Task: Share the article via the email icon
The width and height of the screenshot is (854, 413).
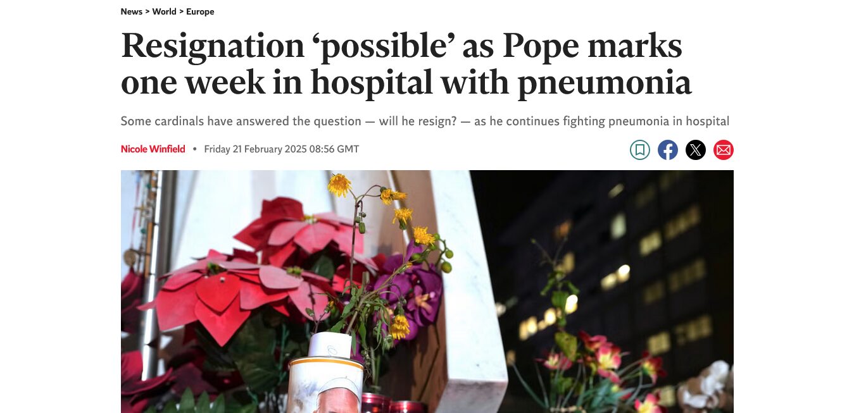Action: click(724, 150)
